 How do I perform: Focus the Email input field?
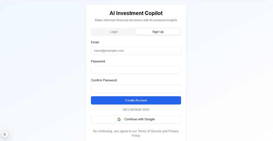136,51
